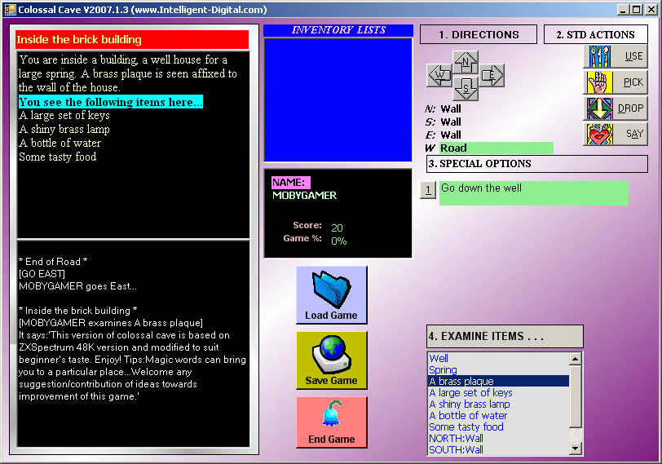Select 'A shiny brass lamp' in examine list
The height and width of the screenshot is (464, 662).
click(x=469, y=404)
